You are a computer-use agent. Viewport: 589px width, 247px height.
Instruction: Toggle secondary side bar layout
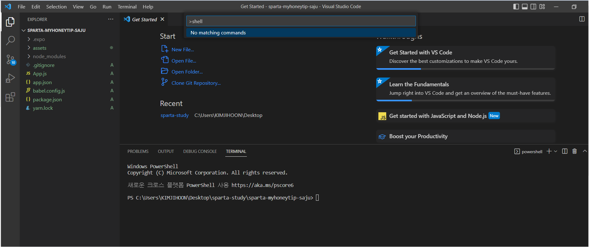pos(533,7)
